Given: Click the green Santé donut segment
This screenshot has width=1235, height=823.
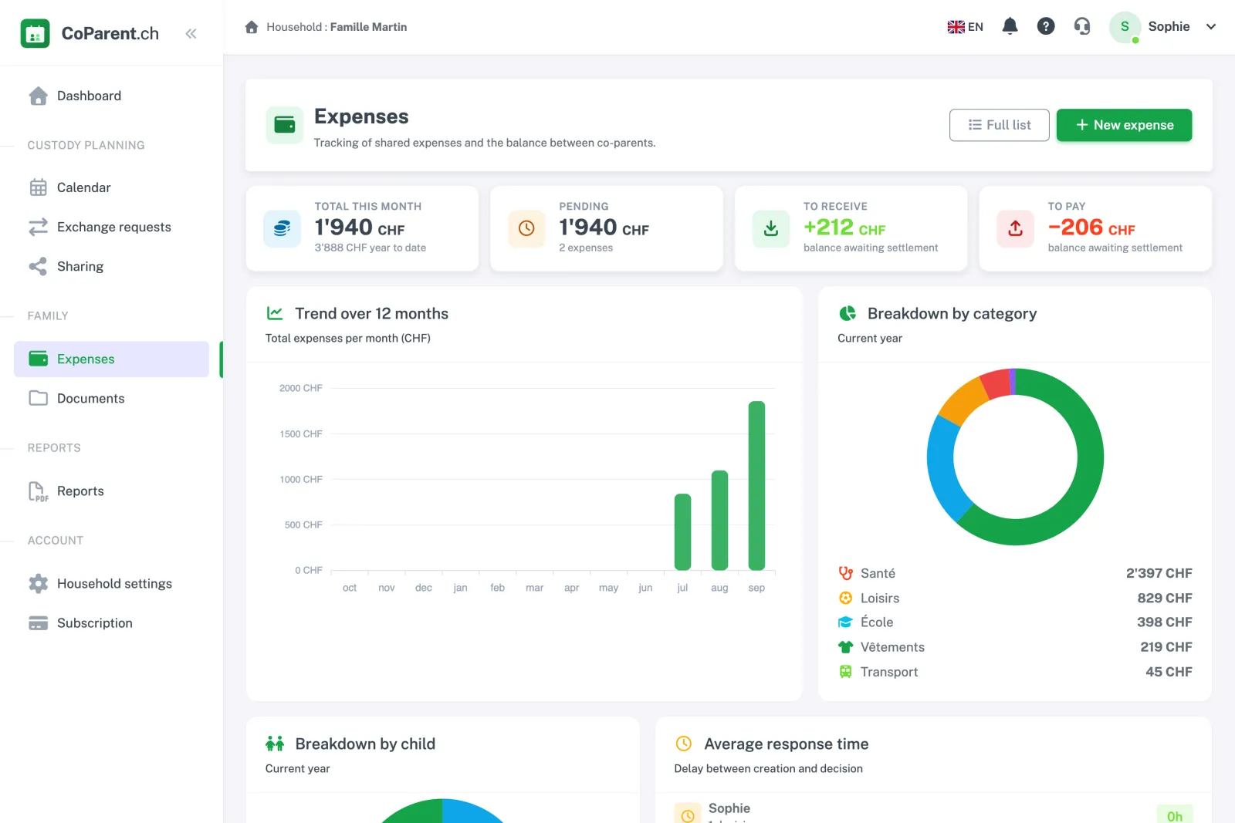Looking at the screenshot, I should [x=1088, y=471].
